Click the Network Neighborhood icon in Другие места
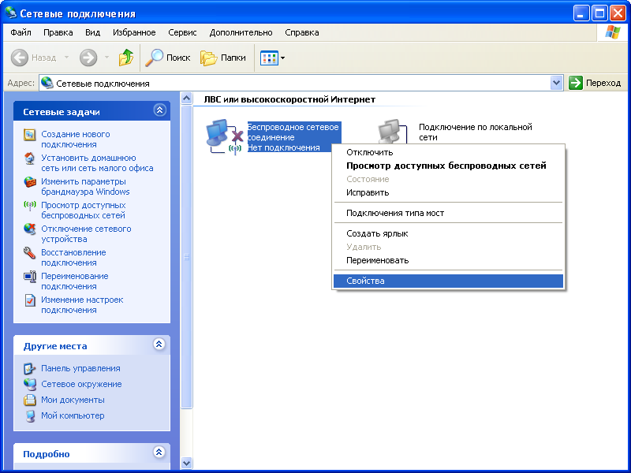This screenshot has width=631, height=473. [30, 384]
